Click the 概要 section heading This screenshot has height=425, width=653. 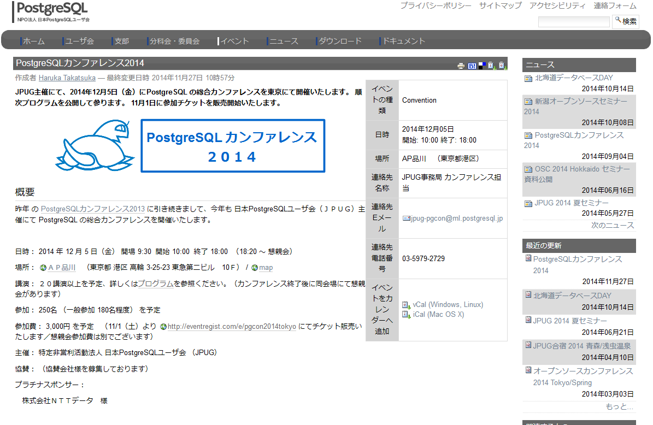point(25,192)
